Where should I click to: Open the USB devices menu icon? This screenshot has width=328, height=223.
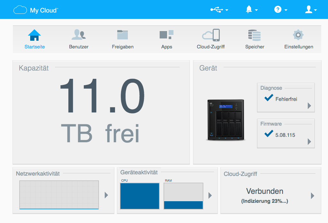217,10
